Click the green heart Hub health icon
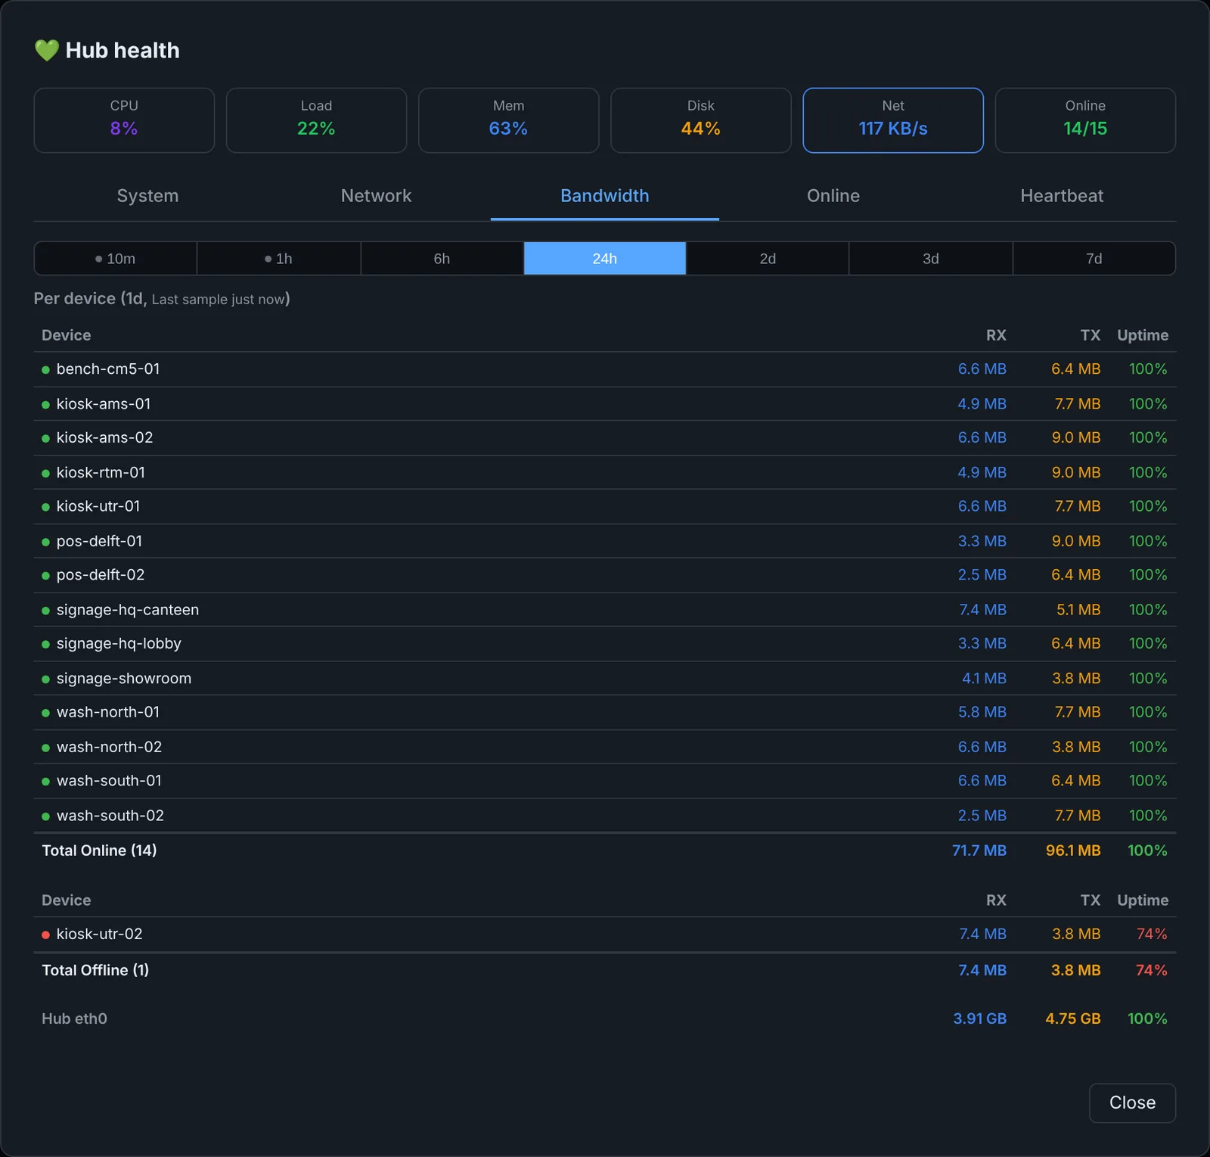Viewport: 1210px width, 1157px height. click(47, 51)
